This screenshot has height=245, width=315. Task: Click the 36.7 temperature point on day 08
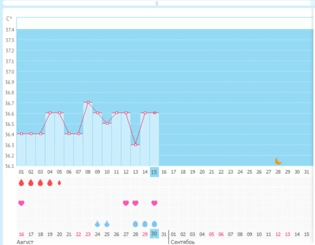tap(88, 102)
